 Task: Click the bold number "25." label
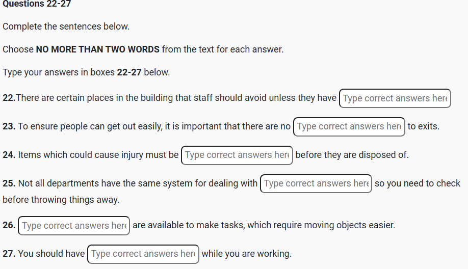(x=9, y=183)
